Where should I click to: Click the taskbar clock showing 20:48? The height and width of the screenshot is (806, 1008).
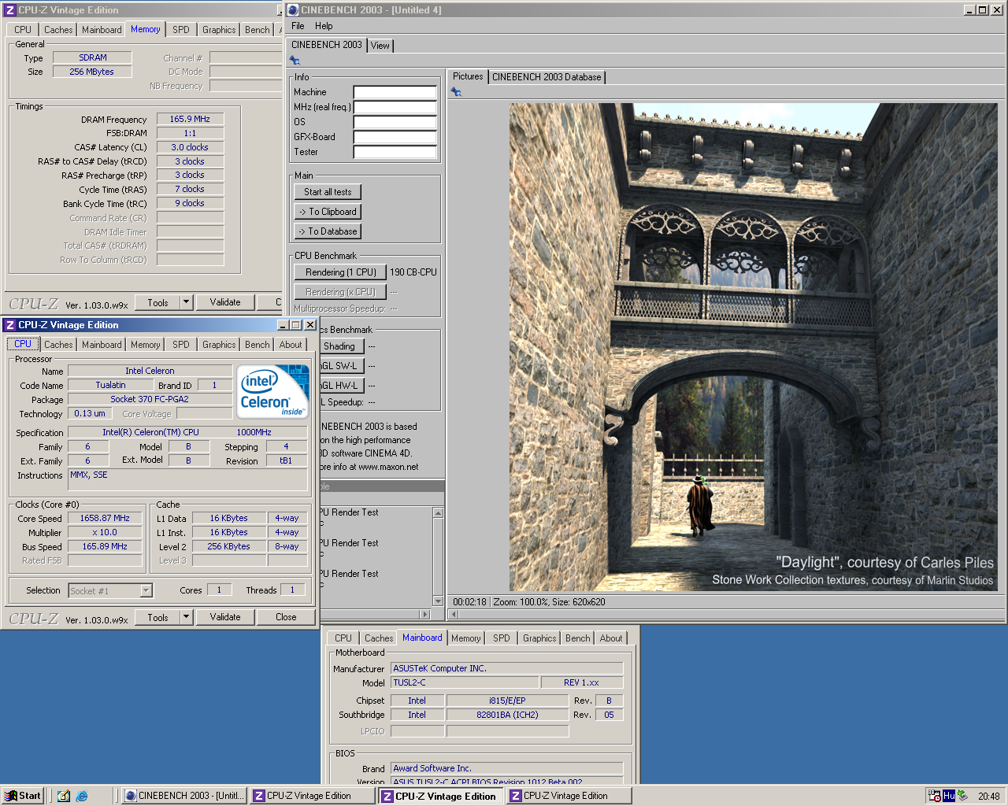coord(988,796)
